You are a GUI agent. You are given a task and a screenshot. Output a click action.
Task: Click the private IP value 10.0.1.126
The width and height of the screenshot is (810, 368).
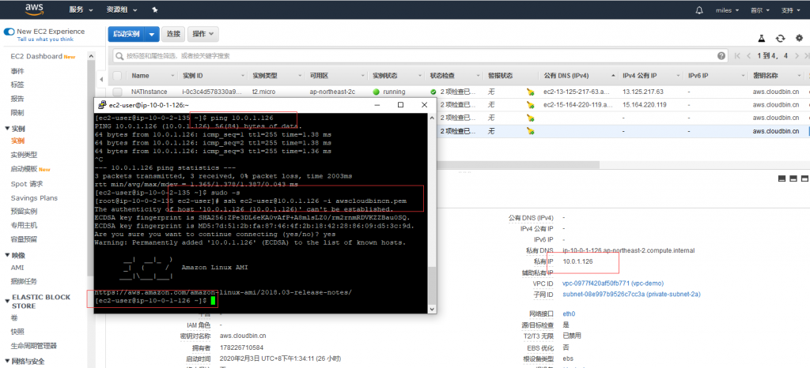[x=577, y=261]
